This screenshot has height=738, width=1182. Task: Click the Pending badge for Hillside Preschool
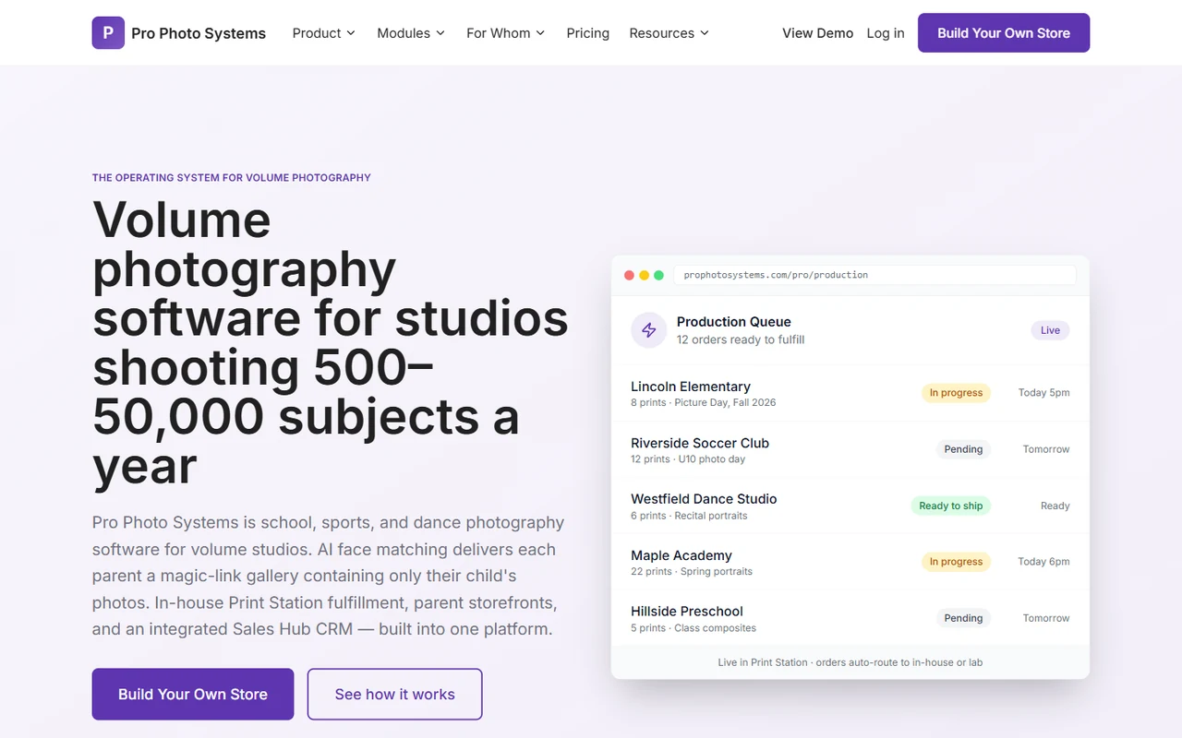click(x=963, y=618)
